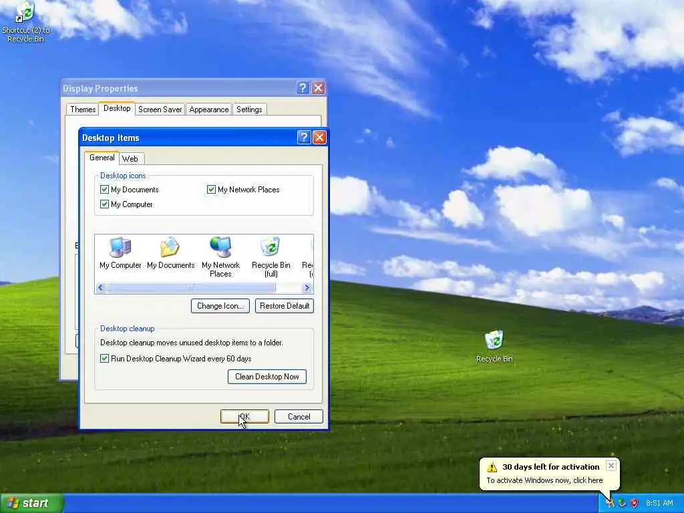
Task: Open the Screen Saver tab
Action: pyautogui.click(x=160, y=110)
